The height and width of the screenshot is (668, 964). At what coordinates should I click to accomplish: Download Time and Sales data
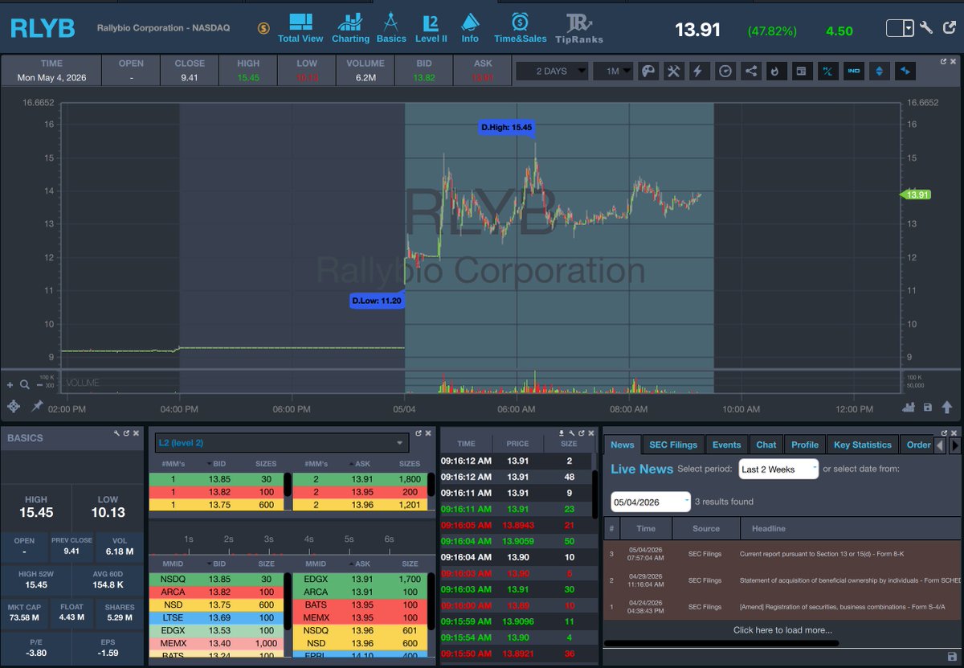[562, 432]
